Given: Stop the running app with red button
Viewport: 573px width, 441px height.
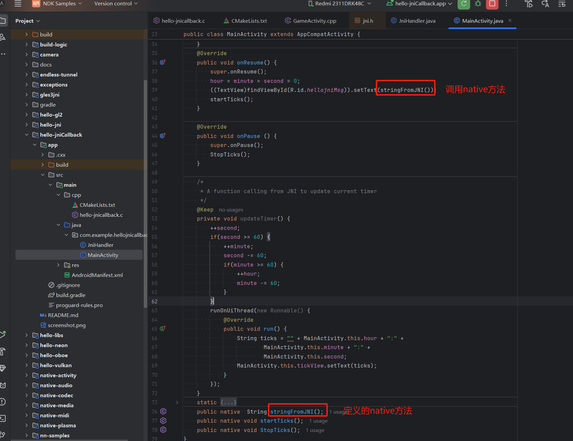Looking at the screenshot, I should point(492,4).
